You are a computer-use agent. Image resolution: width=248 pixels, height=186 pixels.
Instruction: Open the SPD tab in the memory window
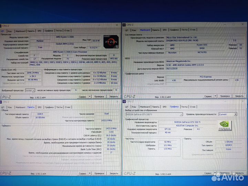point(39,107)
